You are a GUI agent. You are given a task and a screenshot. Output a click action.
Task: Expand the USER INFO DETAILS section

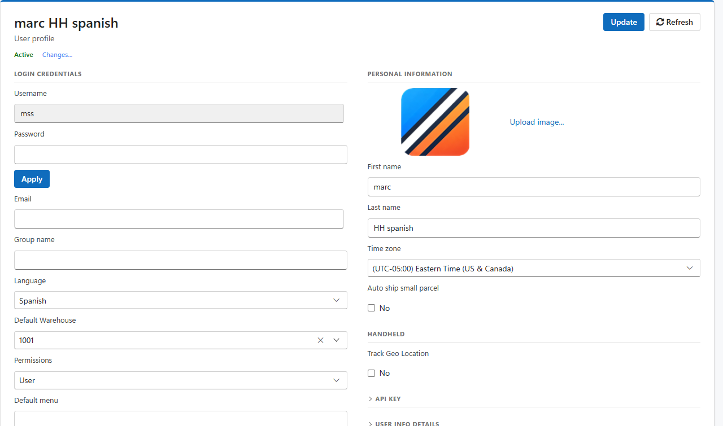pyautogui.click(x=403, y=423)
